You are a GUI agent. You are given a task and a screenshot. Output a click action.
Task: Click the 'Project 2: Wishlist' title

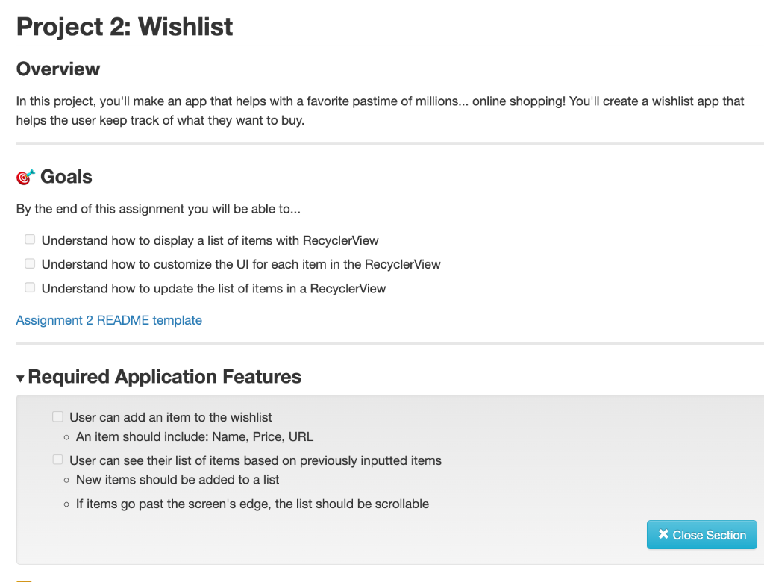[x=125, y=27]
